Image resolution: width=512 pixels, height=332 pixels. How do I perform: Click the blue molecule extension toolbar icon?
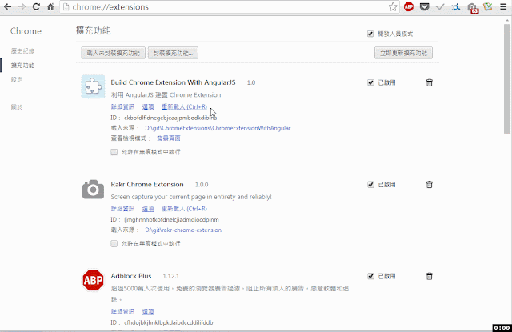pos(456,7)
